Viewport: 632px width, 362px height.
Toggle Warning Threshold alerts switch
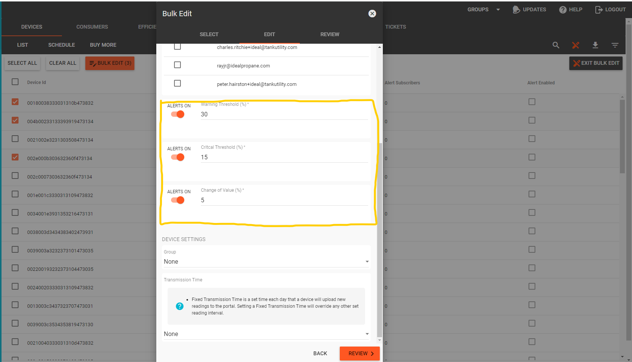tap(178, 115)
